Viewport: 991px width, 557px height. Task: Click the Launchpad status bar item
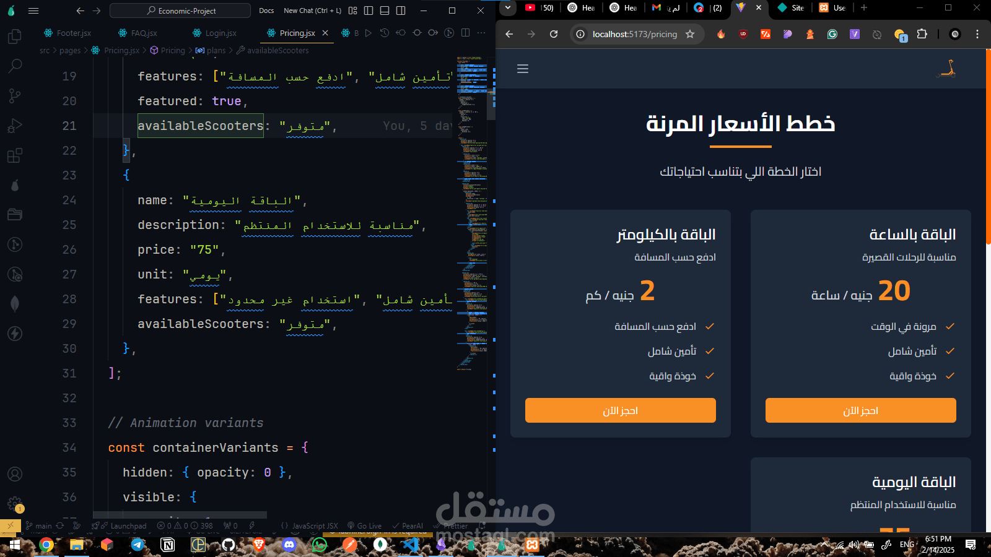(123, 526)
